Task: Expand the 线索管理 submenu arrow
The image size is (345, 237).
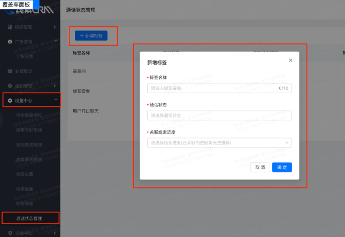Action: coord(55,27)
